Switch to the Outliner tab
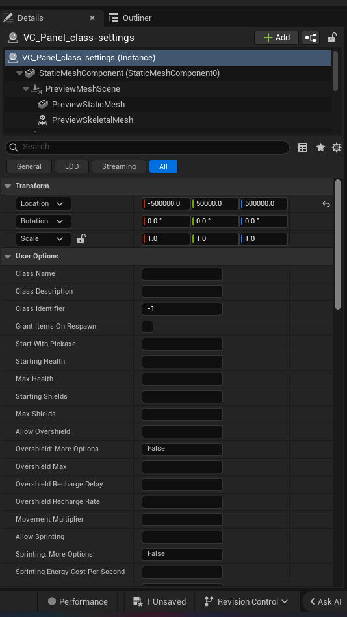347x617 pixels. pyautogui.click(x=131, y=18)
